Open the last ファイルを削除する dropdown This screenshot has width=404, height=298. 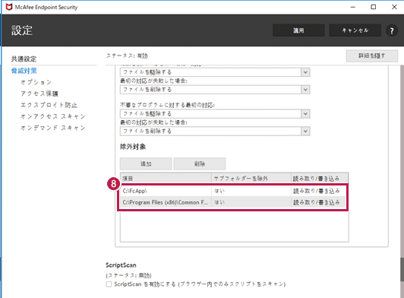tap(215, 131)
